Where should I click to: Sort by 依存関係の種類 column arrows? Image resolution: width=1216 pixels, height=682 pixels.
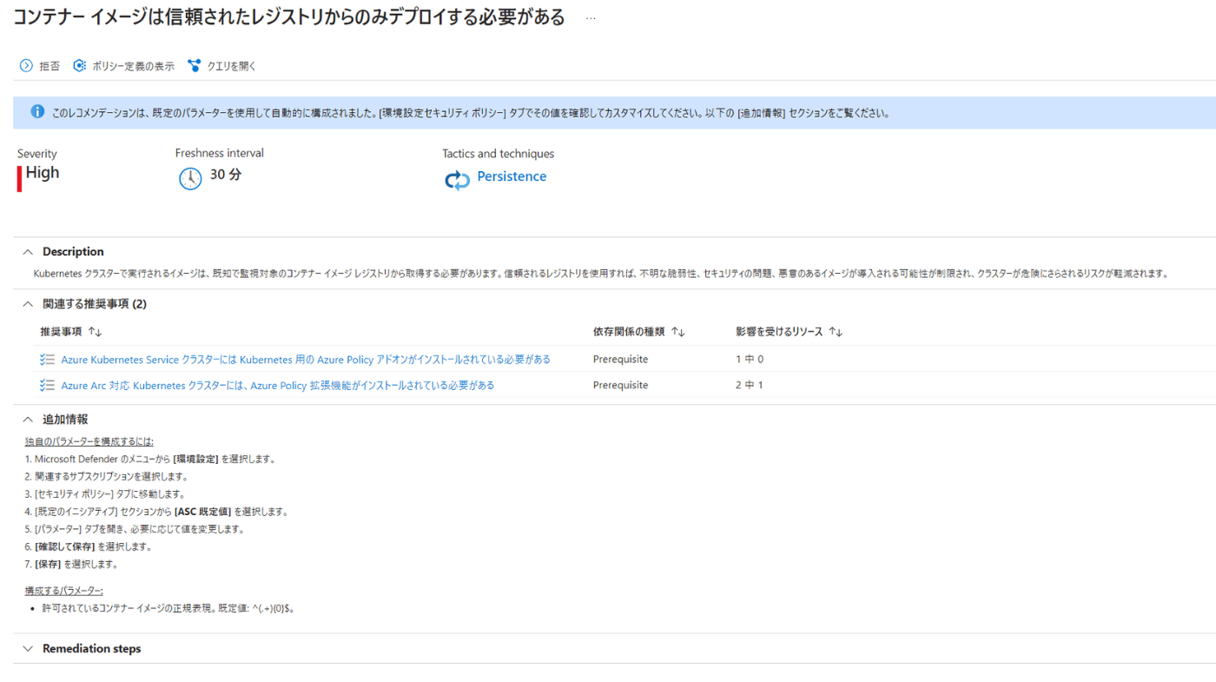point(678,332)
